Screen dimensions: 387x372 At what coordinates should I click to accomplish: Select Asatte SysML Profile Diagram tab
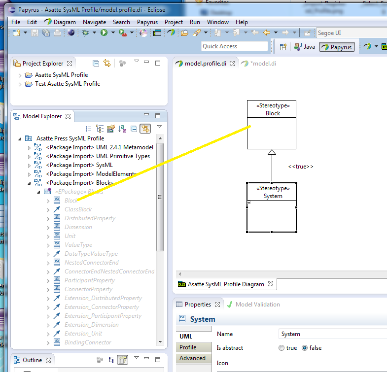[x=226, y=284]
